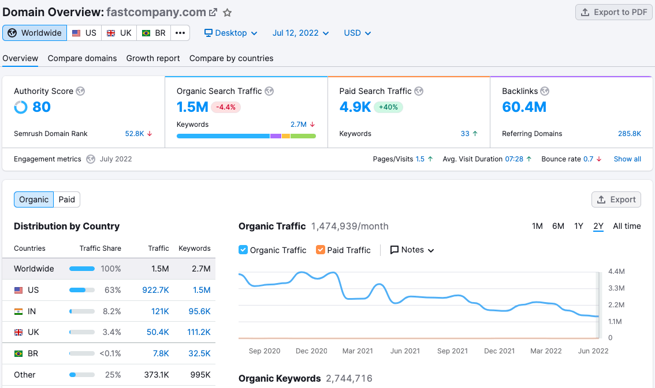Viewport: 655px width, 388px height.
Task: Click the up arrow next to Pages/Visits
Action: pyautogui.click(x=430, y=159)
